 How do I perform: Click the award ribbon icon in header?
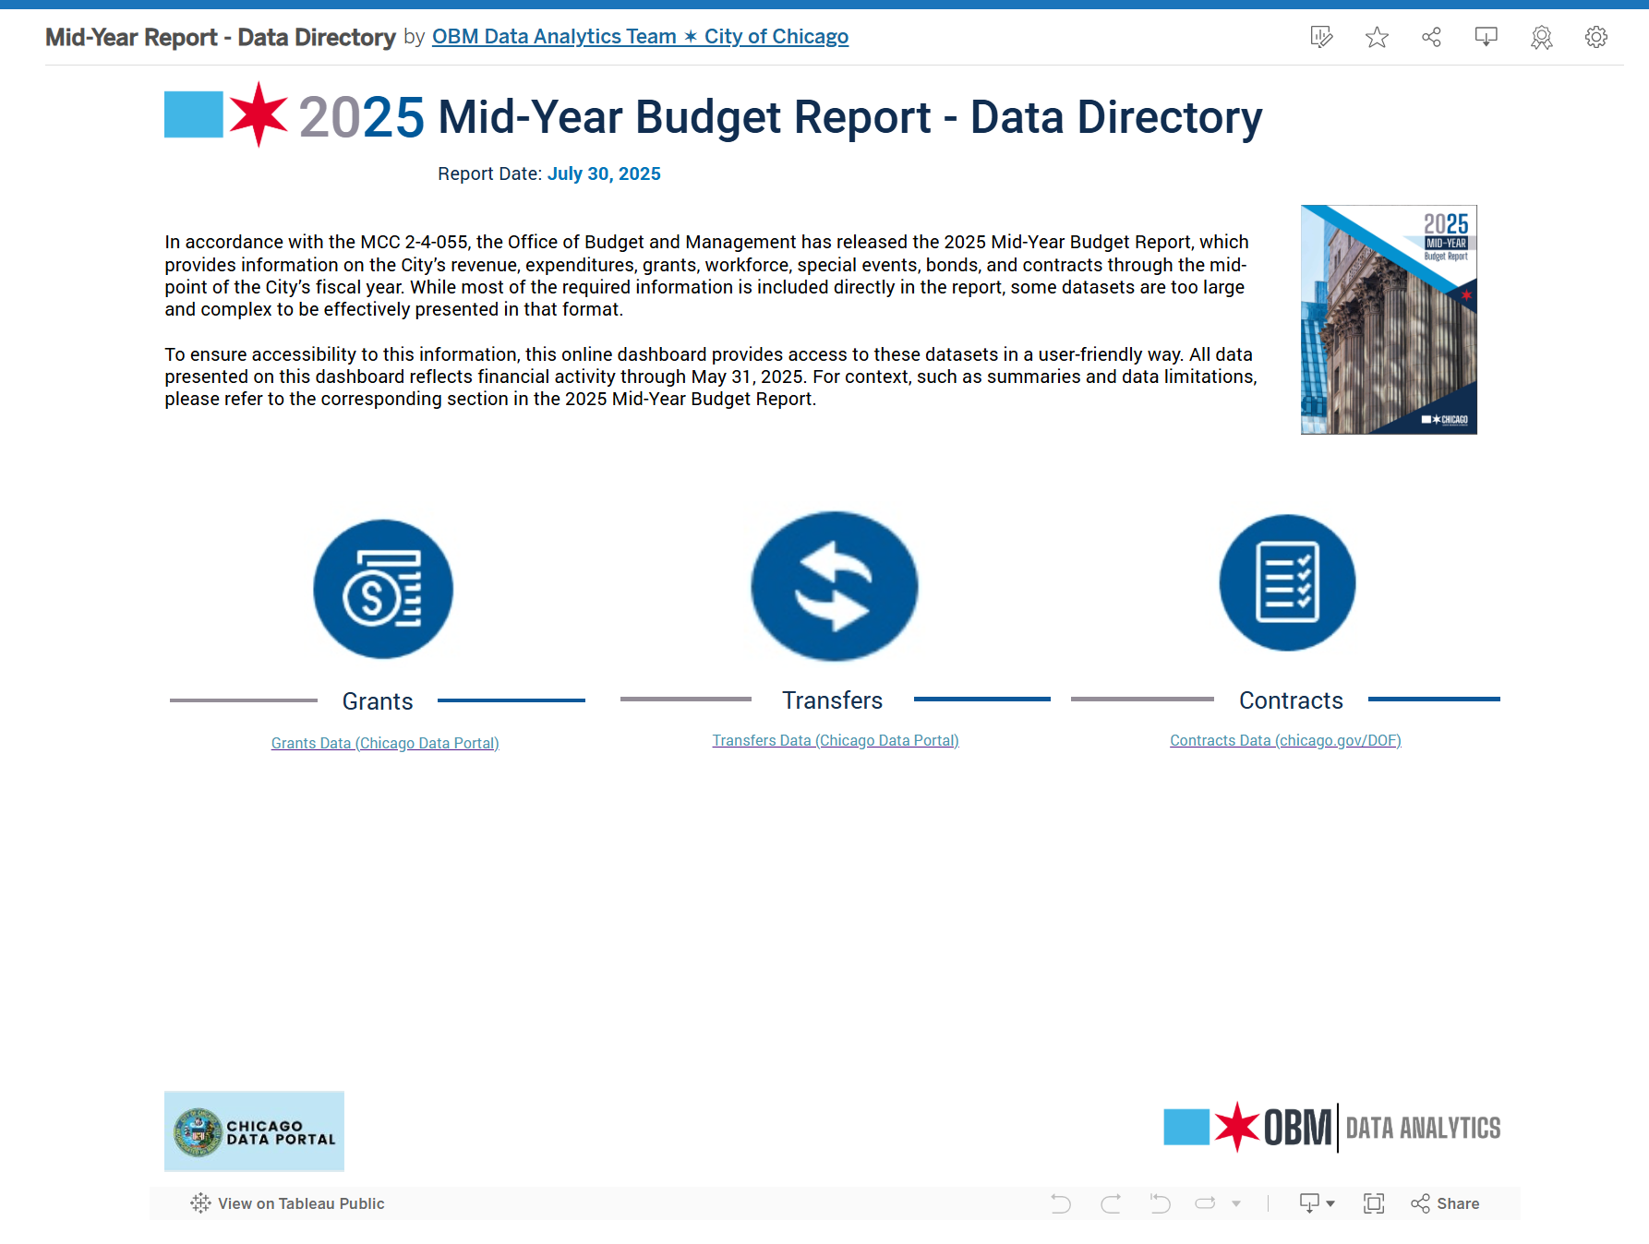[x=1542, y=37]
